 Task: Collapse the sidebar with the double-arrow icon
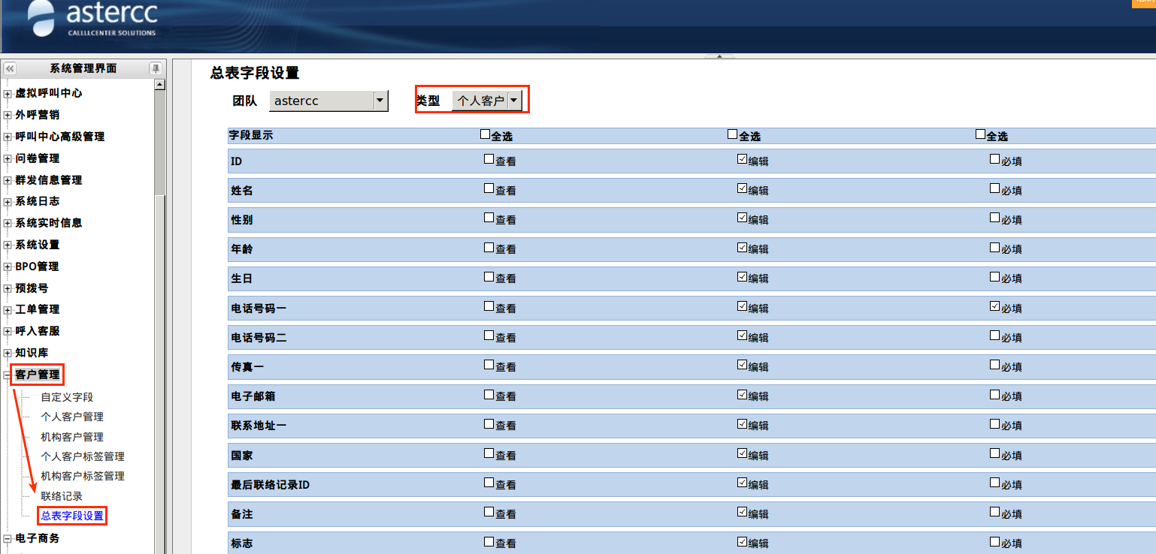[10, 68]
